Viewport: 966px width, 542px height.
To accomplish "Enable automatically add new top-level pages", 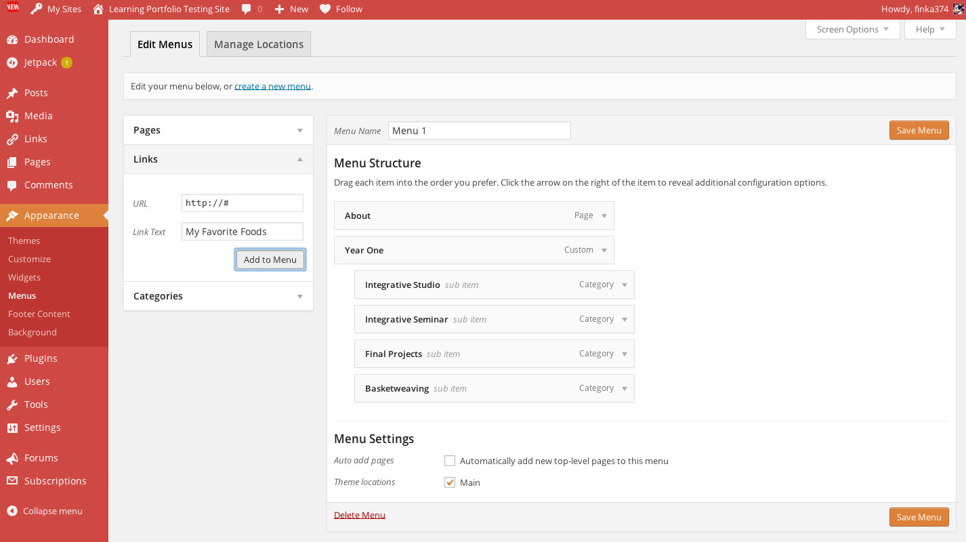I will point(450,461).
